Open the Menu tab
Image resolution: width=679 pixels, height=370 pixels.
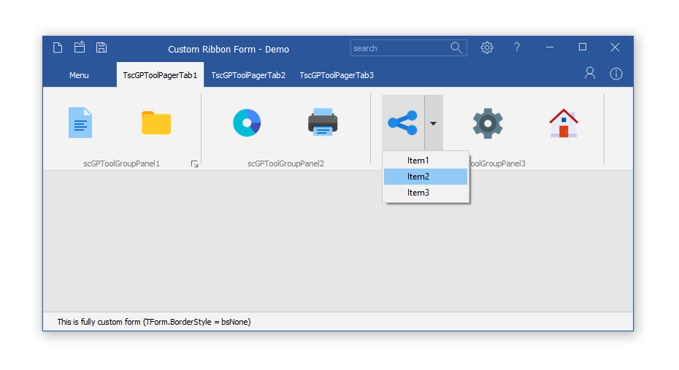click(79, 75)
